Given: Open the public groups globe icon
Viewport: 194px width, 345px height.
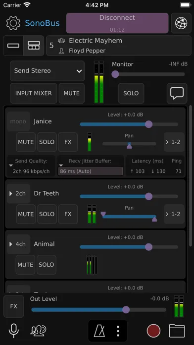Looking at the screenshot, I should pyautogui.click(x=181, y=23).
